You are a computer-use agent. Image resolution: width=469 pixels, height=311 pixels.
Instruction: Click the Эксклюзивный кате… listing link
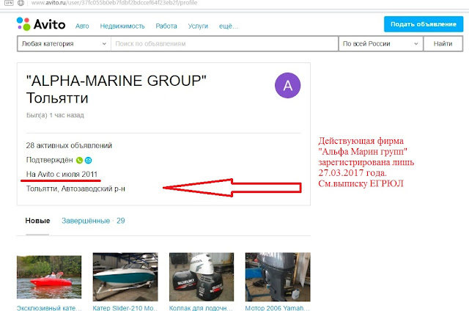click(x=49, y=308)
